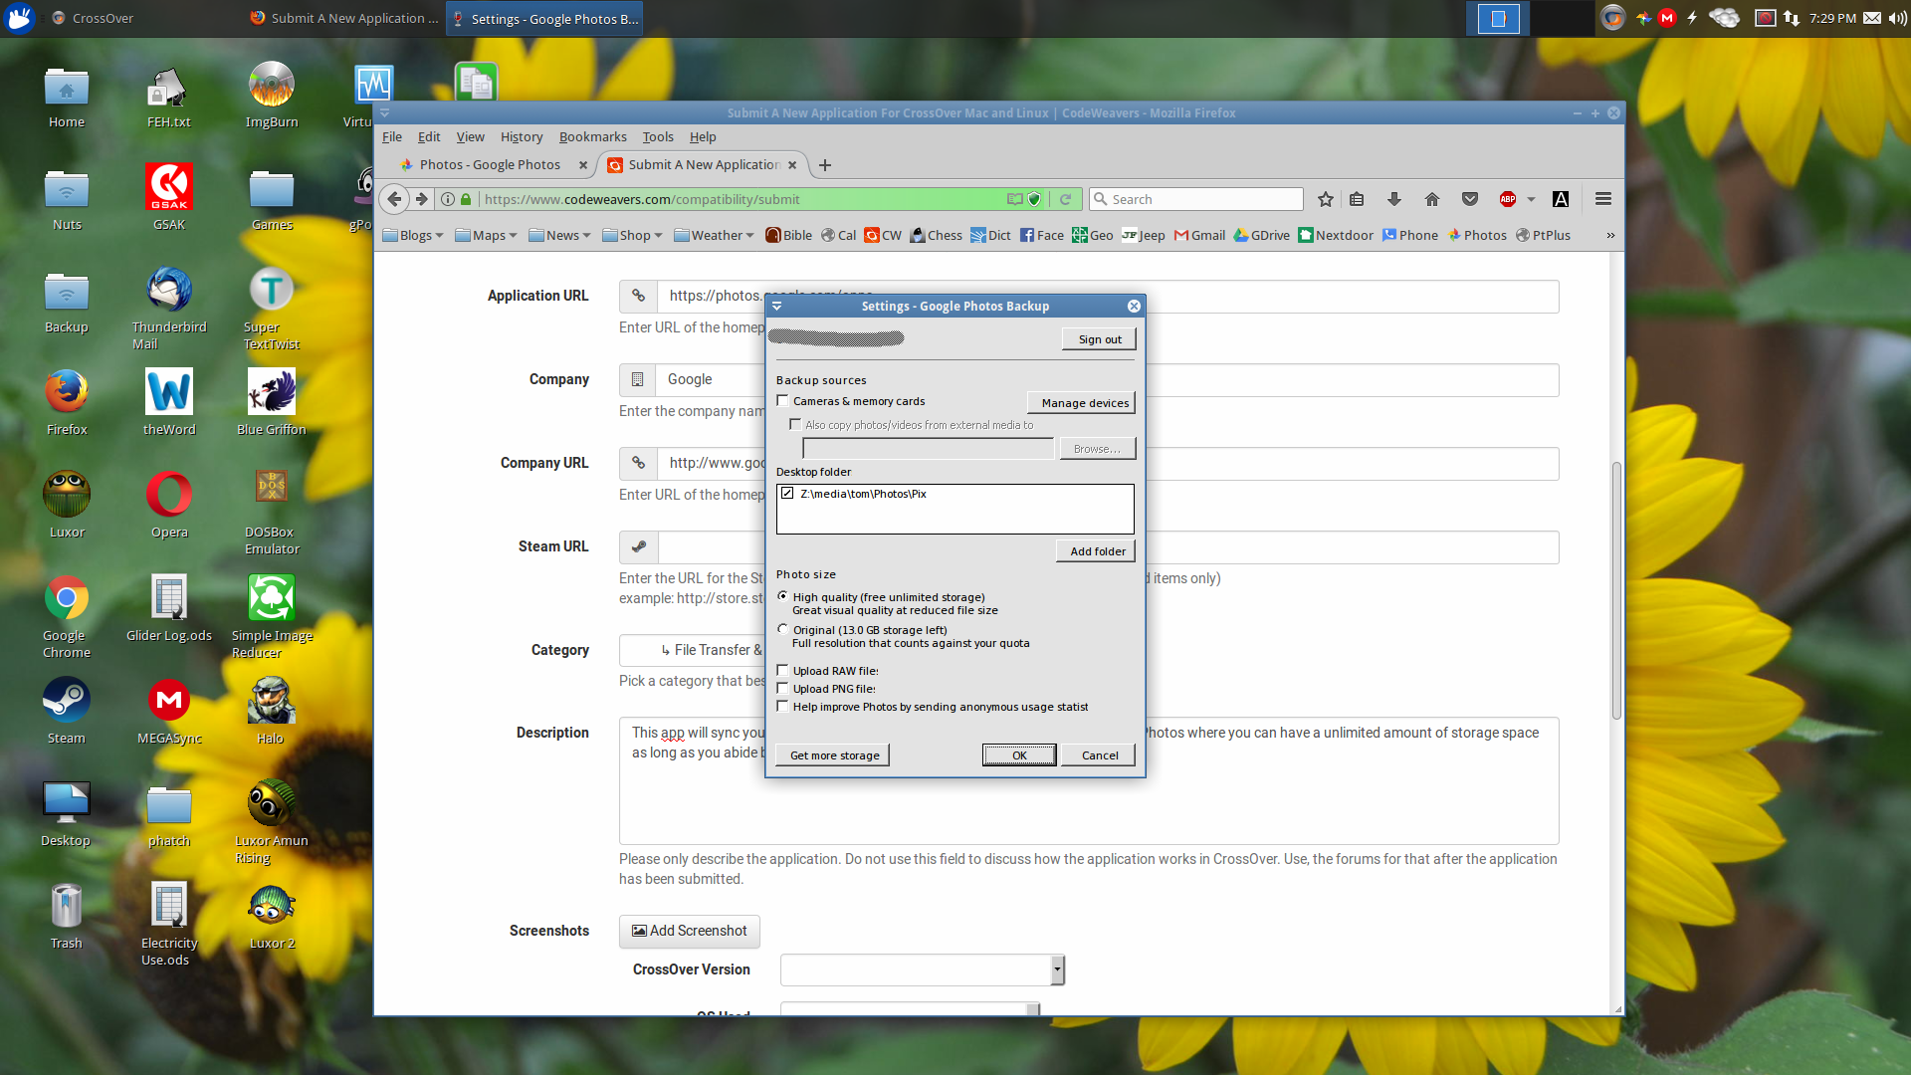Screen dimensions: 1911x1075
Task: Open the Gmail bookmark
Action: click(1199, 235)
